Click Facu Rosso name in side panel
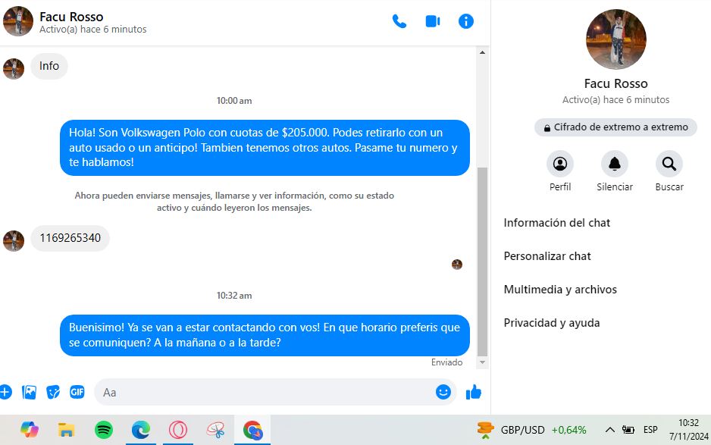 coord(615,83)
